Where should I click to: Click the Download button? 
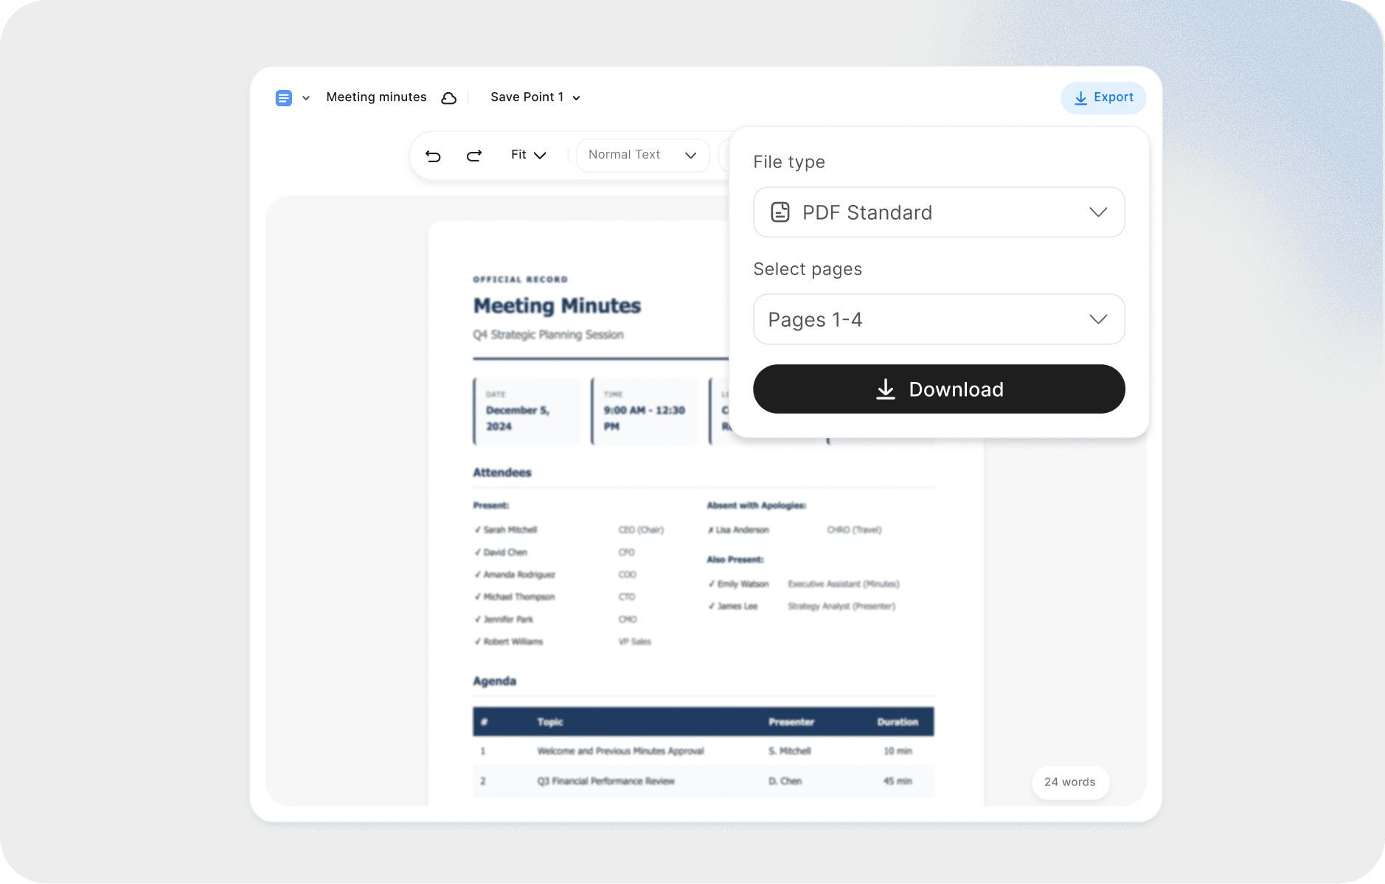[937, 389]
